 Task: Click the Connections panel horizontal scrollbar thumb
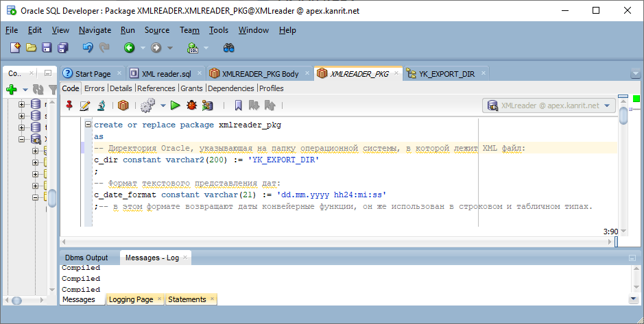[x=16, y=300]
